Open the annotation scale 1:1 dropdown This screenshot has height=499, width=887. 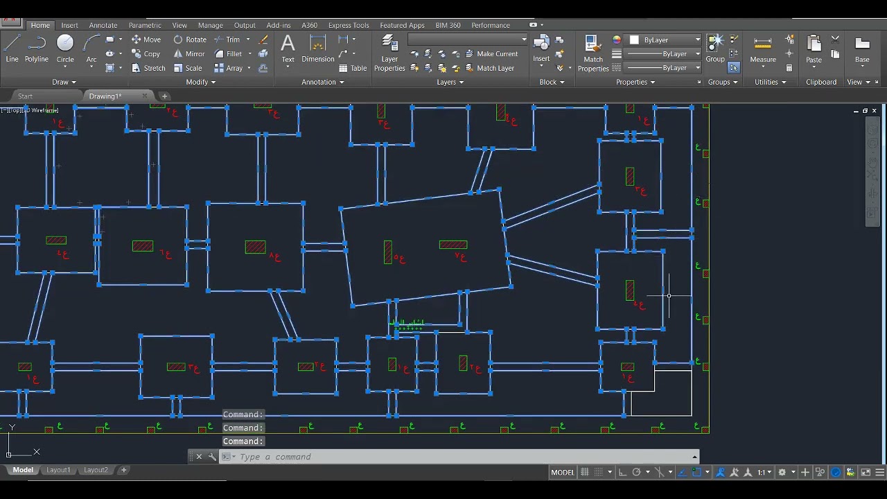pyautogui.click(x=764, y=472)
